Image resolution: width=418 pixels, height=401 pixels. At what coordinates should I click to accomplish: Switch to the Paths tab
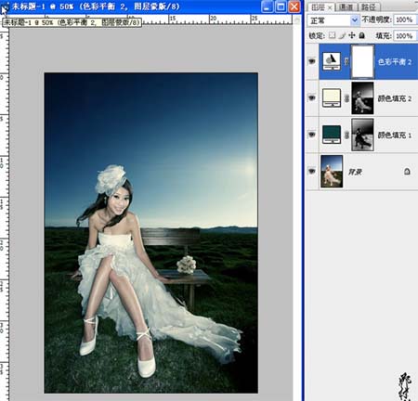pos(369,6)
